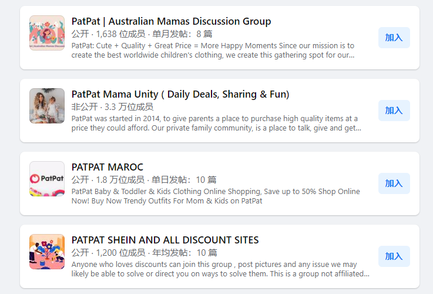
Task: Click the Australian Mamas group description text
Action: [213, 51]
